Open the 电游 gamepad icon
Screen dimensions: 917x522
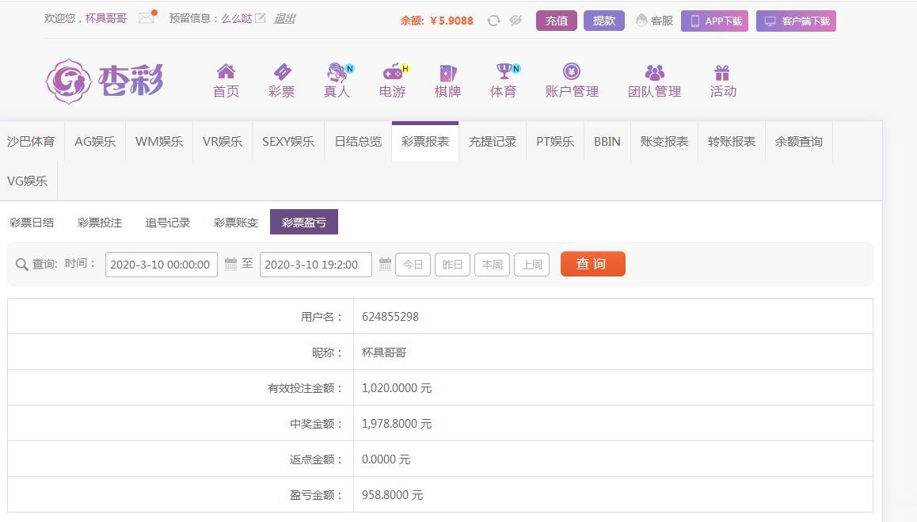(392, 72)
